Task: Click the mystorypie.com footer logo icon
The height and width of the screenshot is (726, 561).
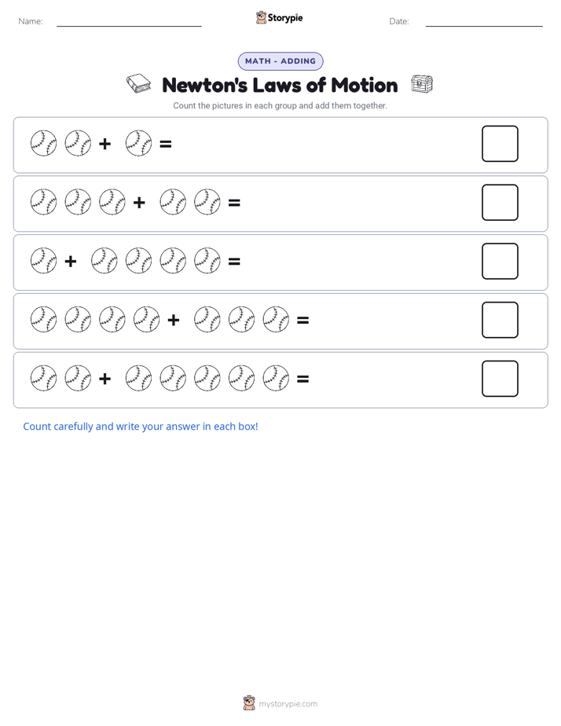Action: (249, 703)
